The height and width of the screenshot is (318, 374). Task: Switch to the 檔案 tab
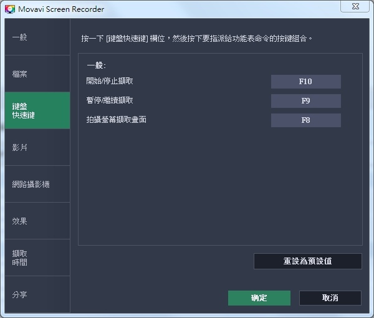pos(37,74)
